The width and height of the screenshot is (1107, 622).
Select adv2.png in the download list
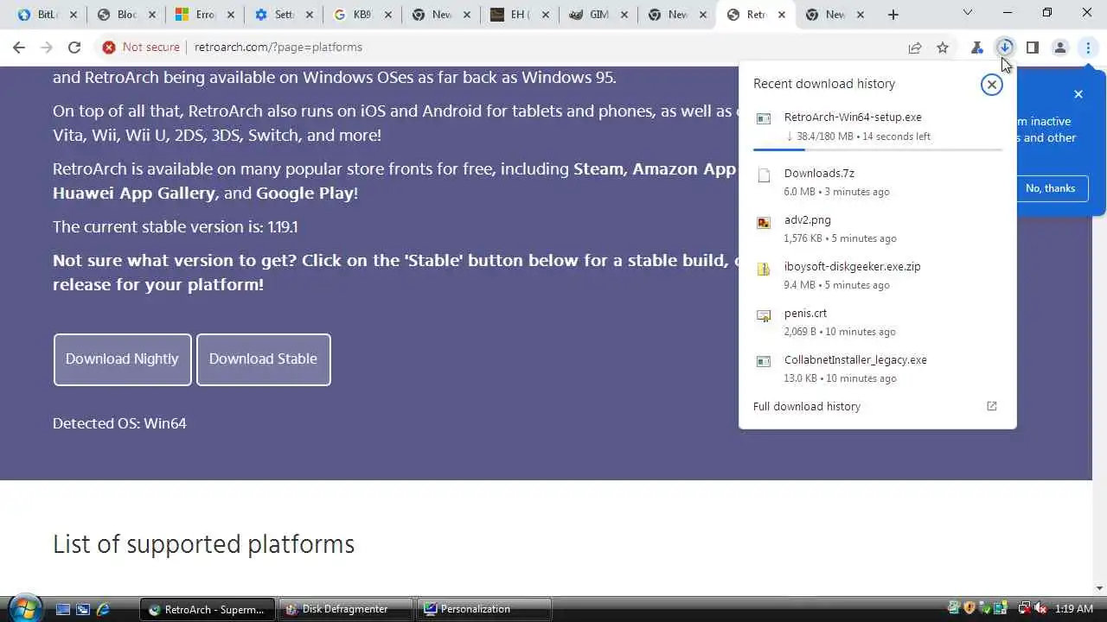pyautogui.click(x=878, y=228)
